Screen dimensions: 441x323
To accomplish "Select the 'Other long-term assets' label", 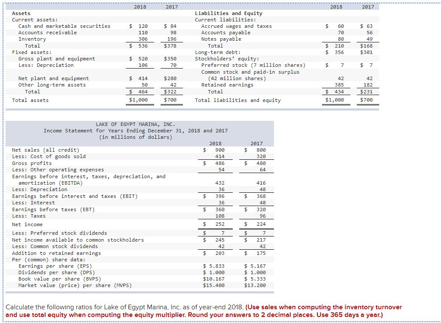I will click(x=52, y=85).
